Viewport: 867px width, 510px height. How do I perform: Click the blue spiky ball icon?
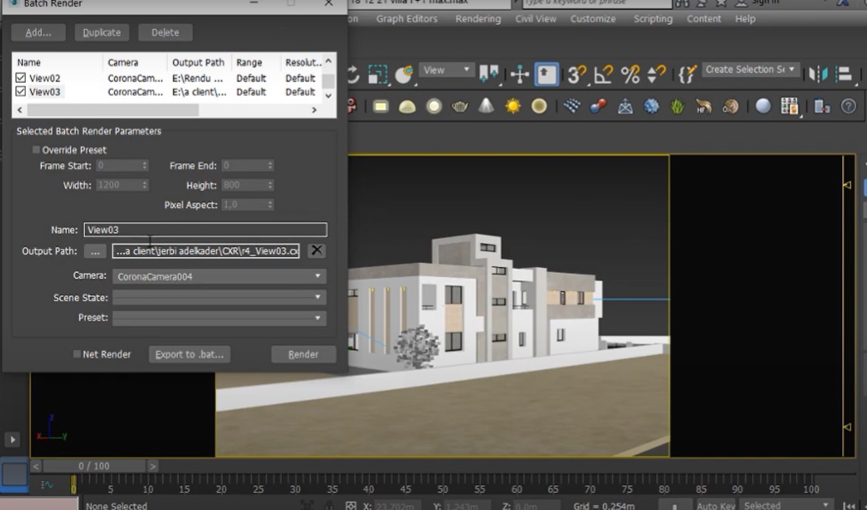(651, 106)
